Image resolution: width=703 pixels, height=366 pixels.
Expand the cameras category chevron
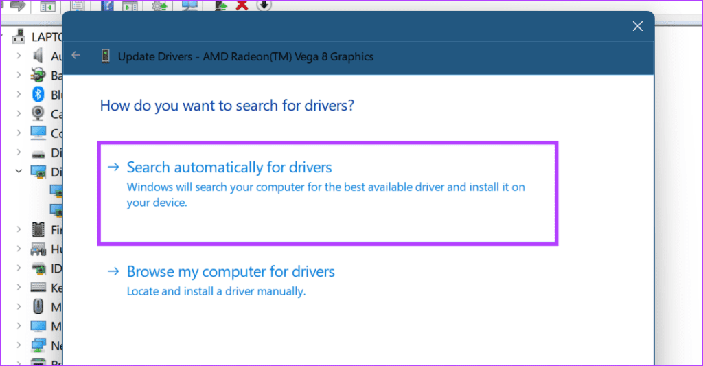pyautogui.click(x=19, y=113)
